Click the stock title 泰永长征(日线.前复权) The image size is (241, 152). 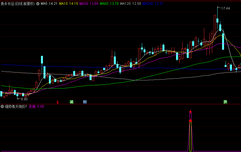tap(18, 4)
